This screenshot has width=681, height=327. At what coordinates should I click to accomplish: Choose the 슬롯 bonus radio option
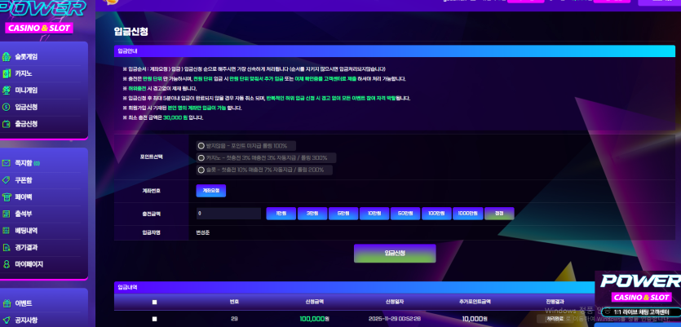(x=201, y=170)
